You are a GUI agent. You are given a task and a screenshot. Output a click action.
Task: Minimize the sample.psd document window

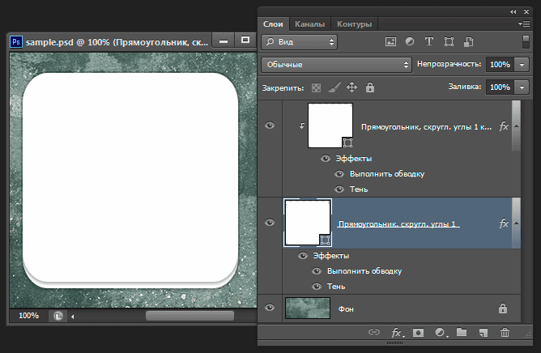224,41
